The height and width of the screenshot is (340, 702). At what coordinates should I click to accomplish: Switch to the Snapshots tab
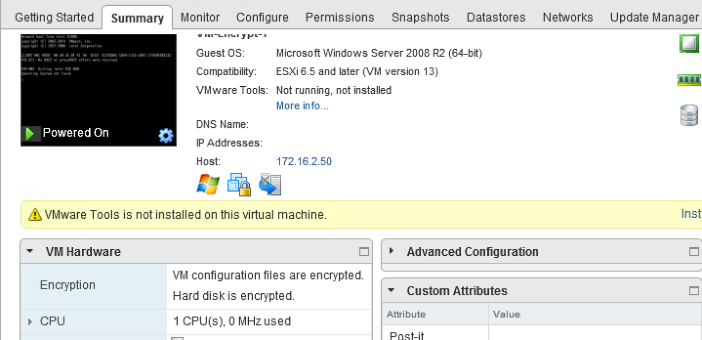pos(420,17)
